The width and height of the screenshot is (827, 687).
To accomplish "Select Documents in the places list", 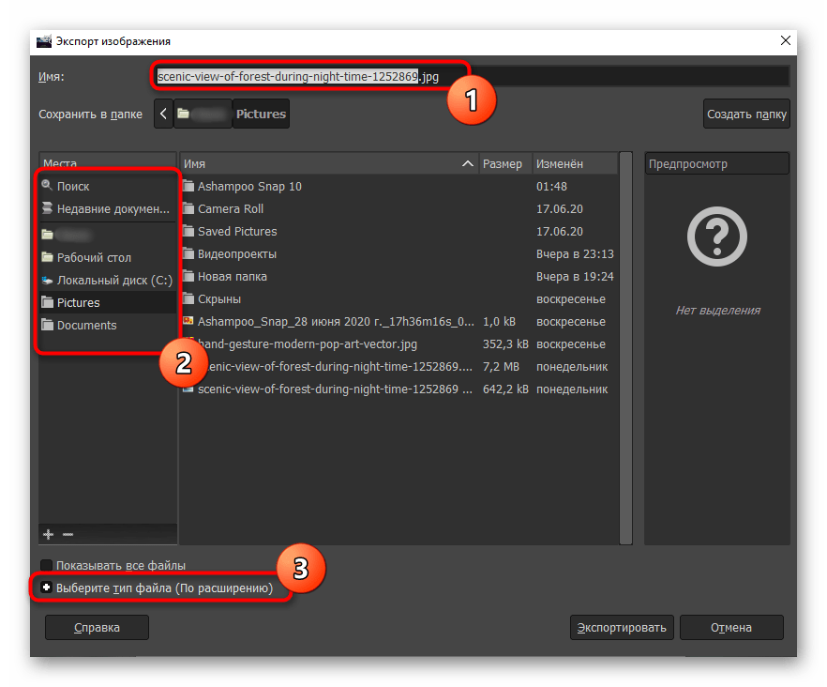I will [x=108, y=325].
